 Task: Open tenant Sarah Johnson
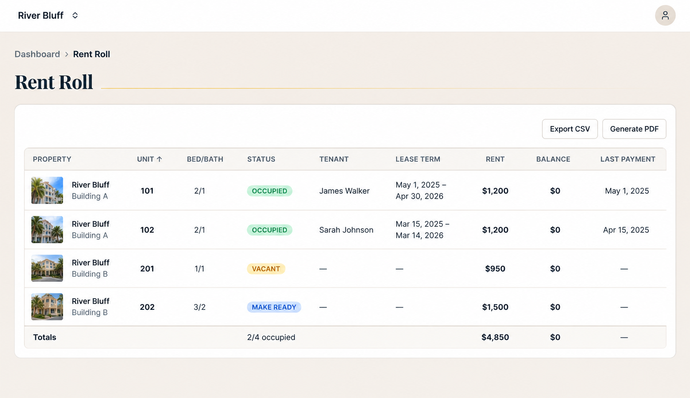click(346, 230)
